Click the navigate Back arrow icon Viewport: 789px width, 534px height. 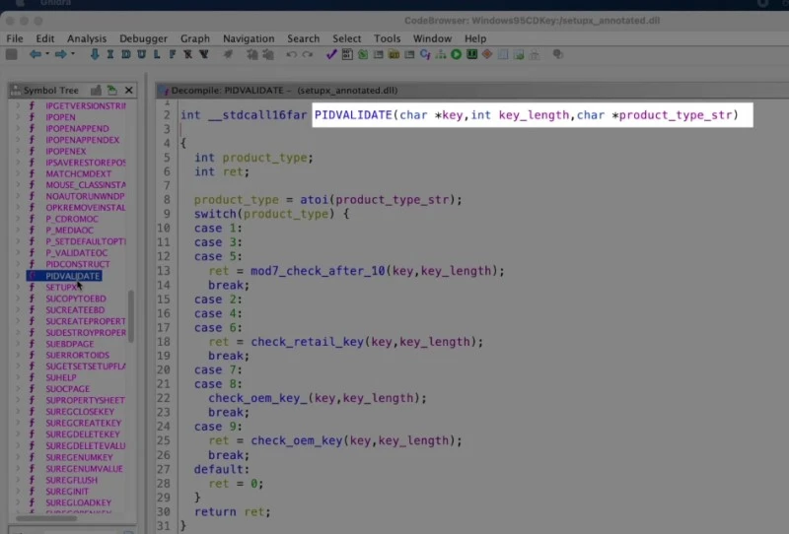pyautogui.click(x=35, y=54)
